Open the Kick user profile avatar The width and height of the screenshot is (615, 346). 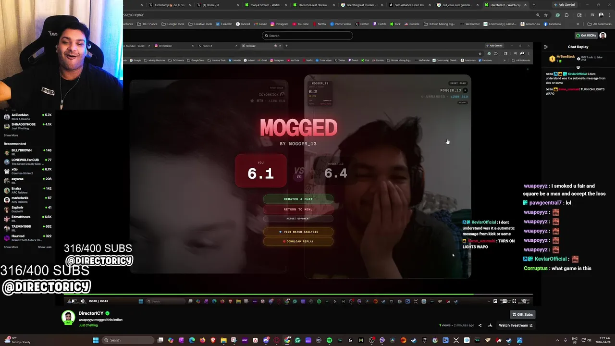pos(603,36)
